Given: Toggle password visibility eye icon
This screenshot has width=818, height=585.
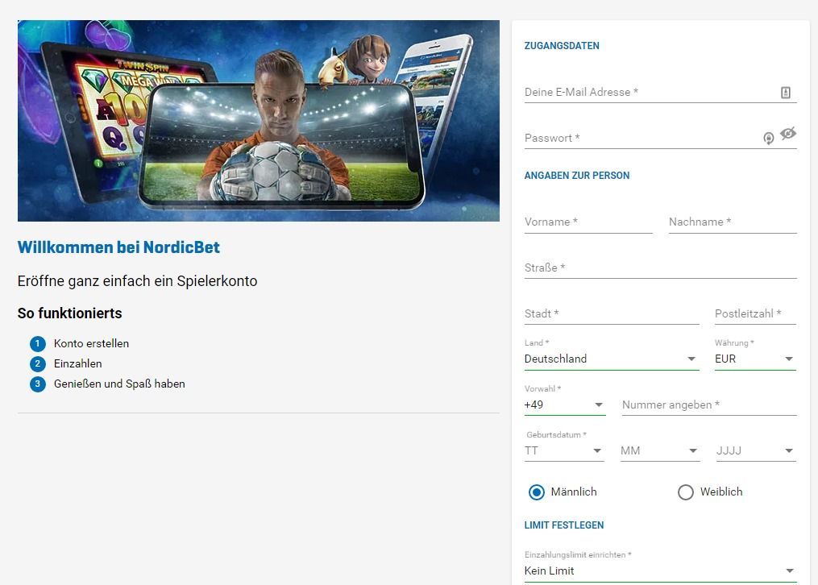Looking at the screenshot, I should click(787, 134).
